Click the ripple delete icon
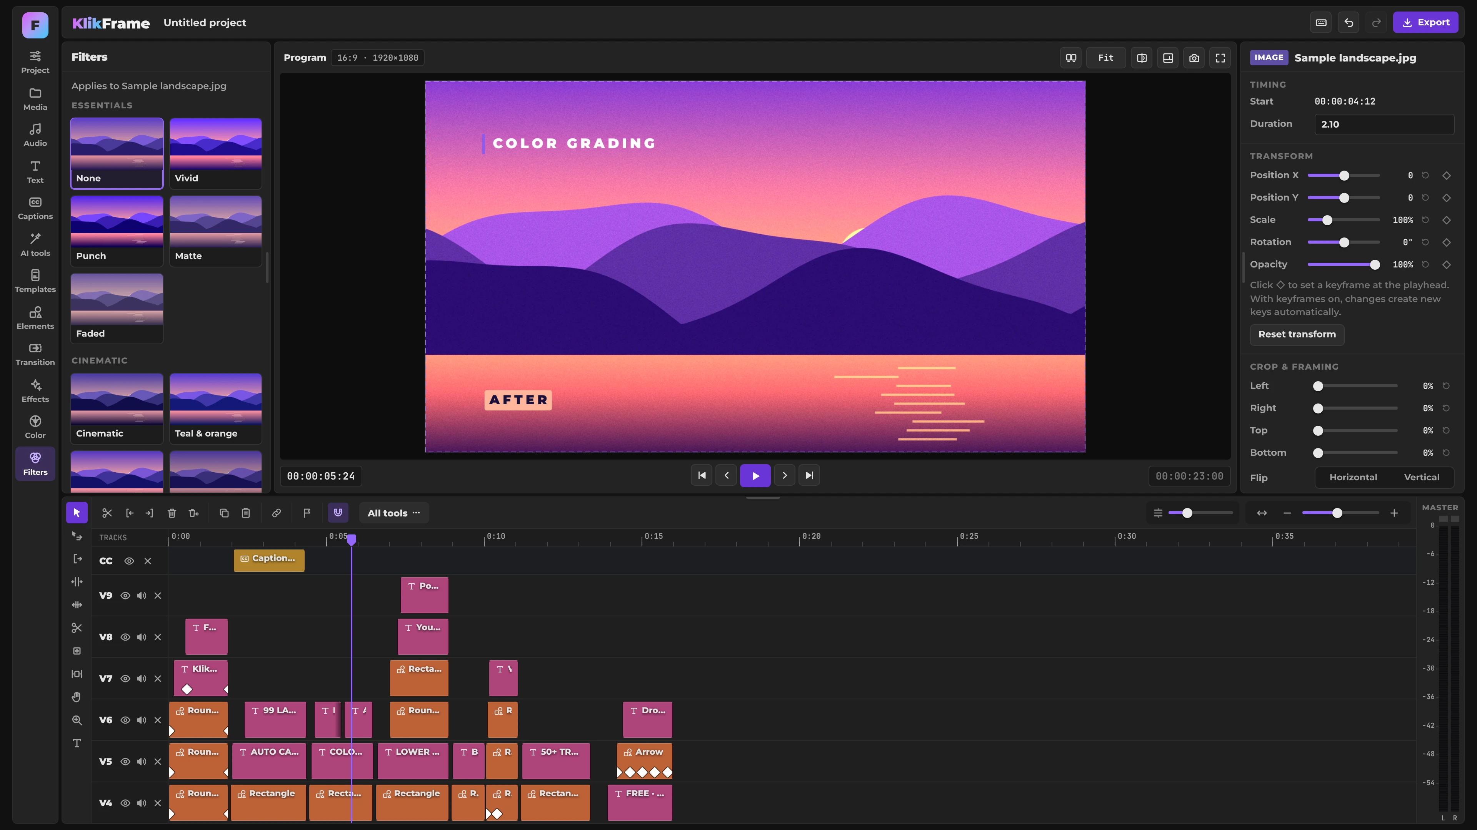Viewport: 1477px width, 830px height. (194, 513)
